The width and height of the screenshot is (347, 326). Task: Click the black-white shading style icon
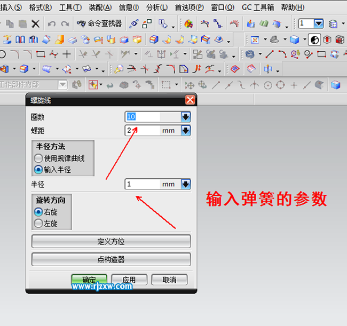click(314, 40)
